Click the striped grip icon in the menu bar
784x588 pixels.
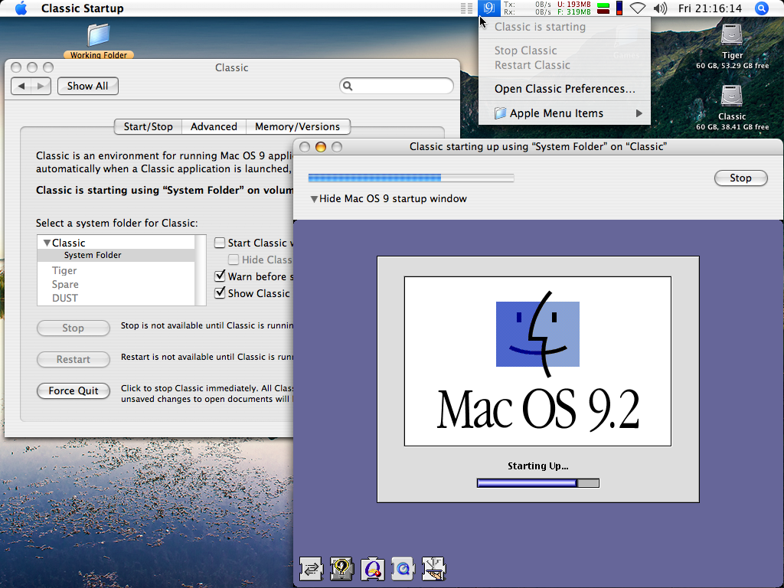click(x=466, y=8)
